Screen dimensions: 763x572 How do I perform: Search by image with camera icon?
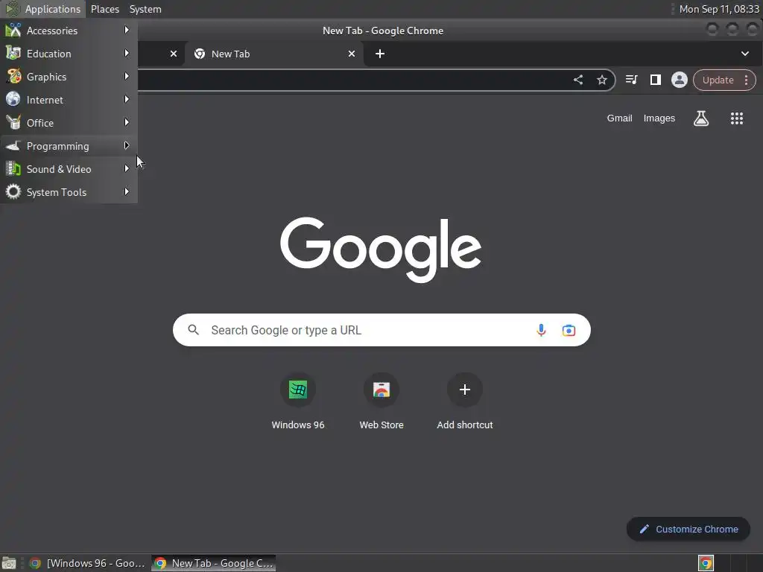tap(569, 330)
